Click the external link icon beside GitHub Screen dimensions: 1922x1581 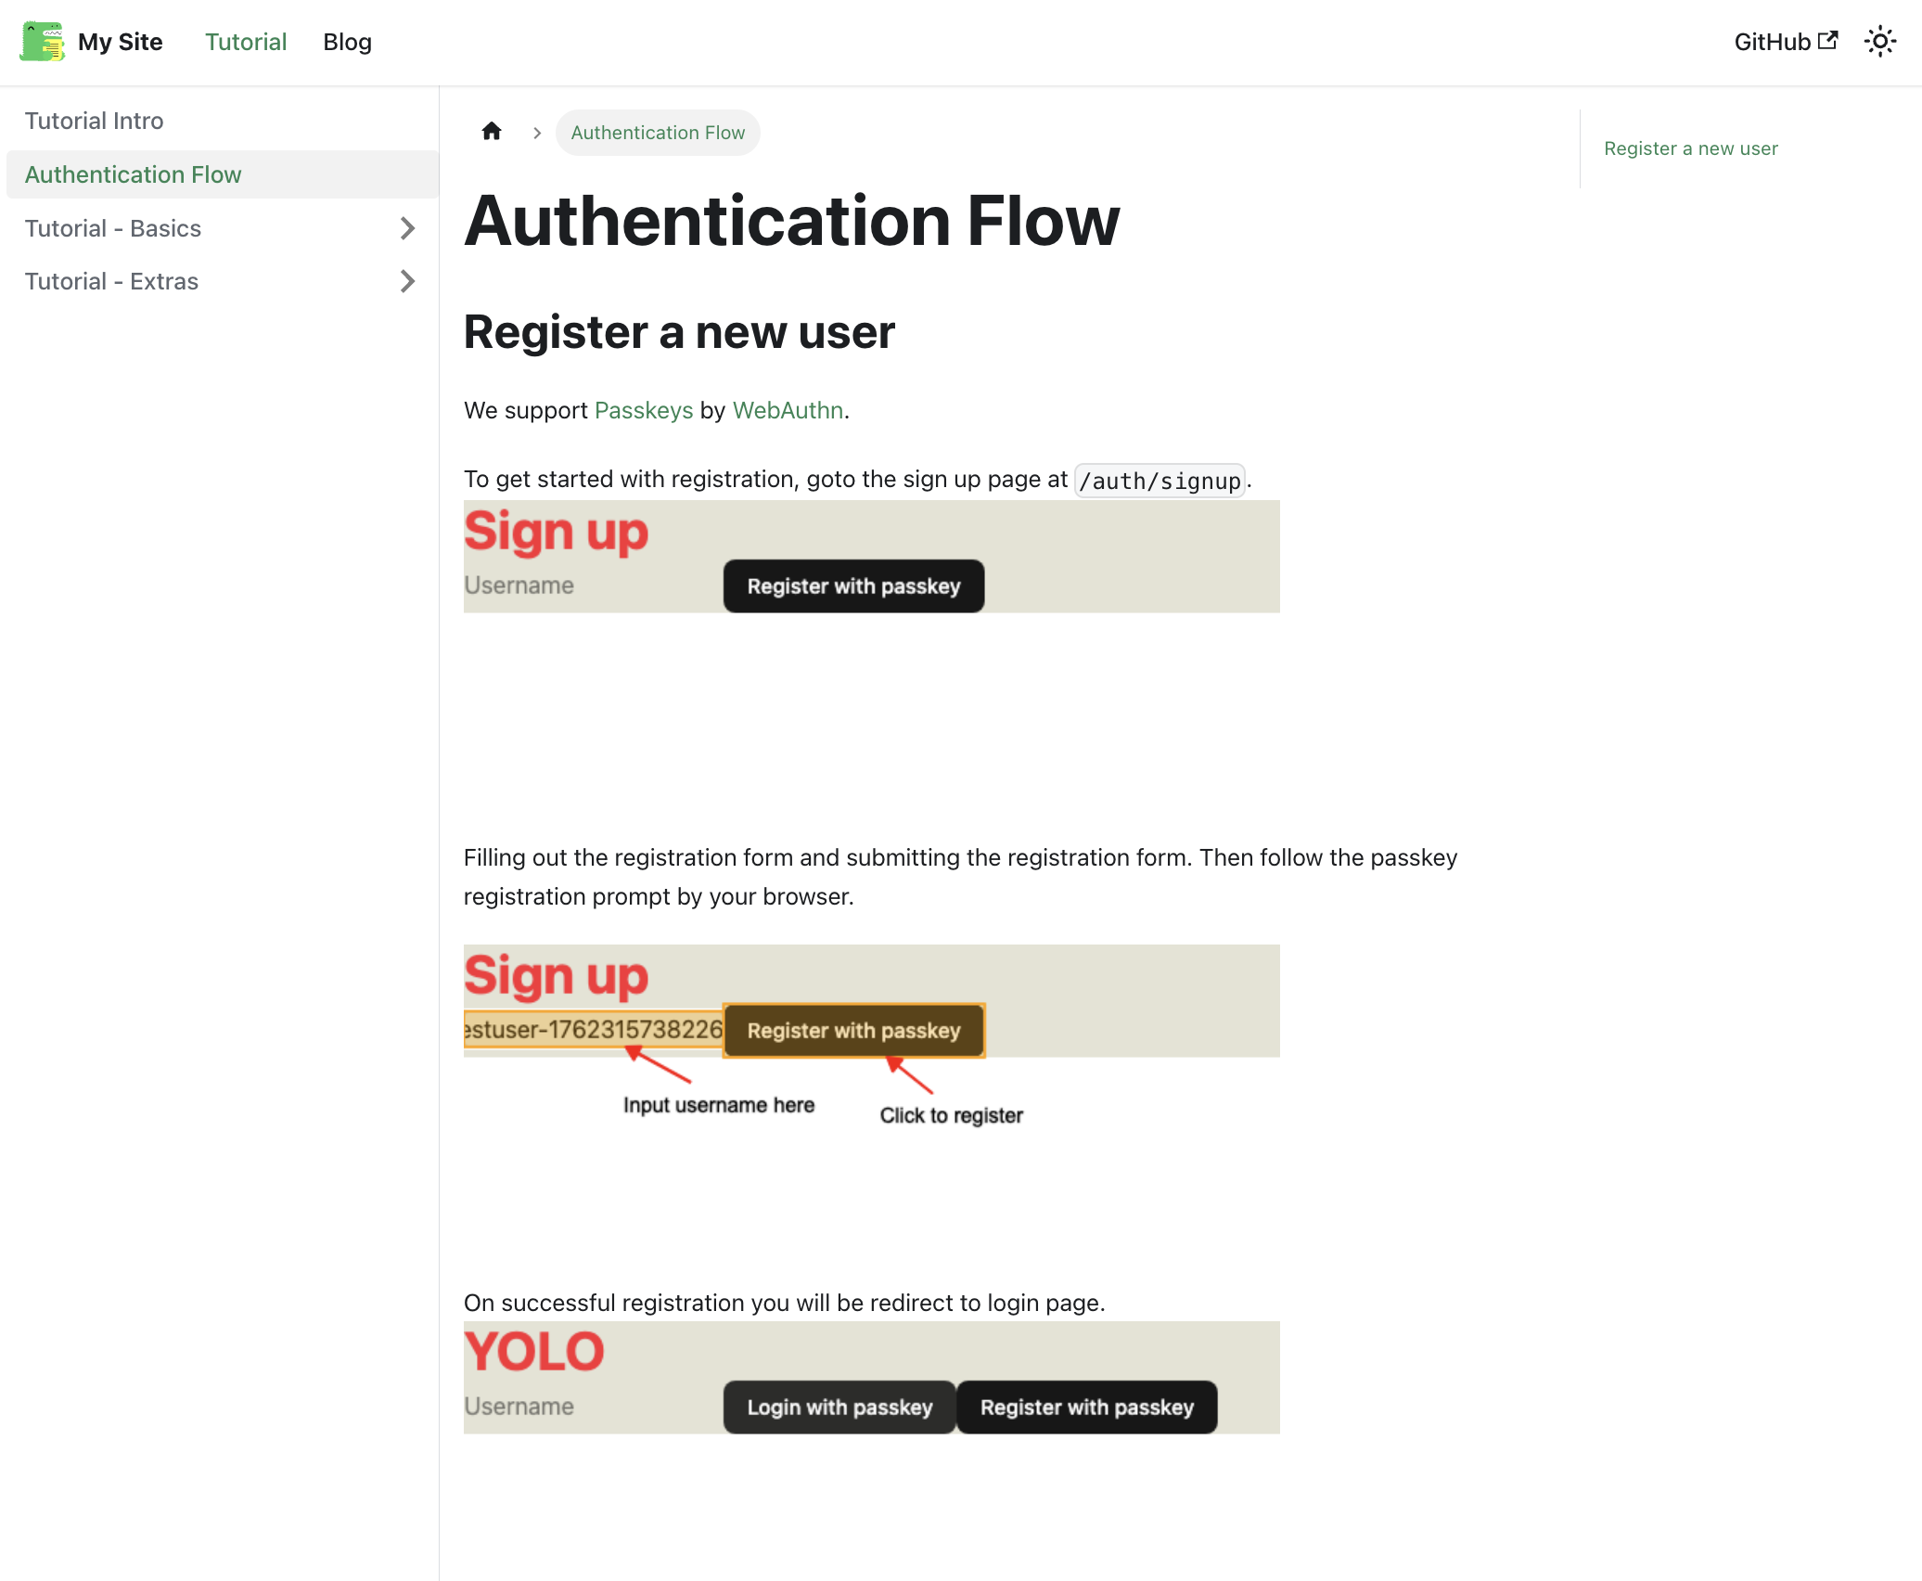tap(1828, 39)
